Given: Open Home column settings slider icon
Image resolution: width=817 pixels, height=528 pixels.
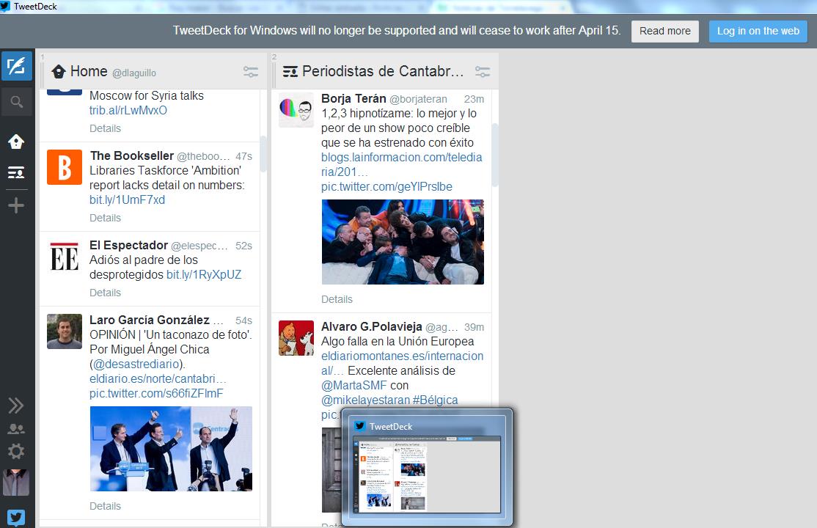Looking at the screenshot, I should [x=251, y=72].
